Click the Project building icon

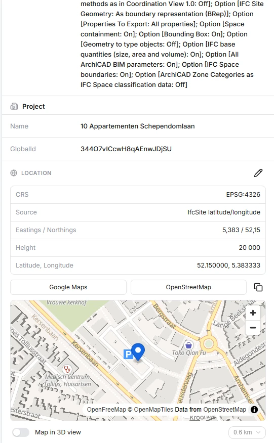pyautogui.click(x=14, y=107)
